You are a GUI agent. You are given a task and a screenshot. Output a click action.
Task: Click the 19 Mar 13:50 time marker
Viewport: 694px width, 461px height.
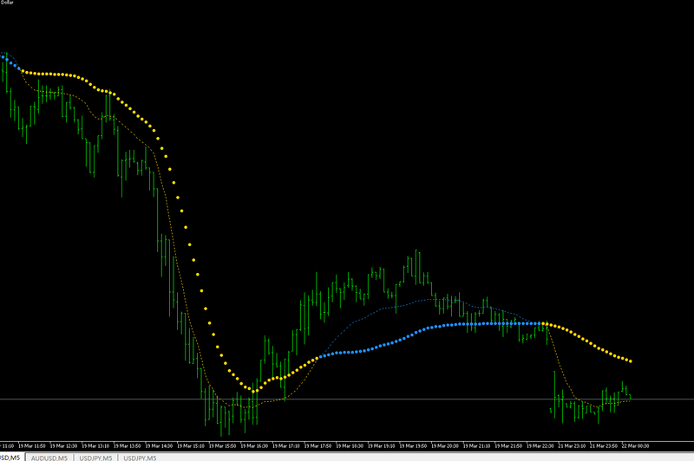click(127, 446)
